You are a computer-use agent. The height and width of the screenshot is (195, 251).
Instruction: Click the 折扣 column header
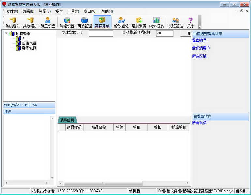pos(158,127)
